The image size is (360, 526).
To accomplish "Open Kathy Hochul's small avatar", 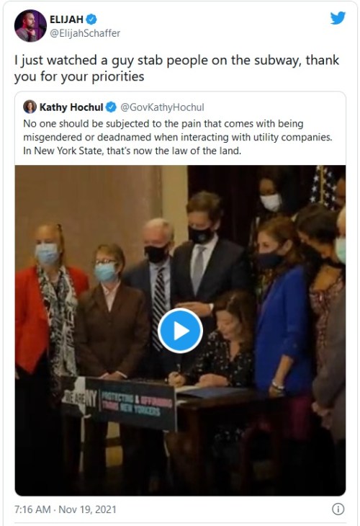I will point(30,107).
